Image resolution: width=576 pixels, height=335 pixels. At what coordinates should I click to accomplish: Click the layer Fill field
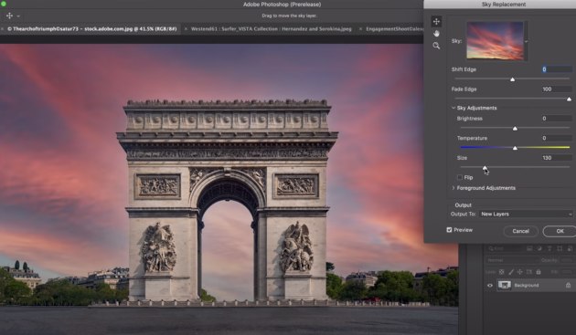click(x=566, y=272)
